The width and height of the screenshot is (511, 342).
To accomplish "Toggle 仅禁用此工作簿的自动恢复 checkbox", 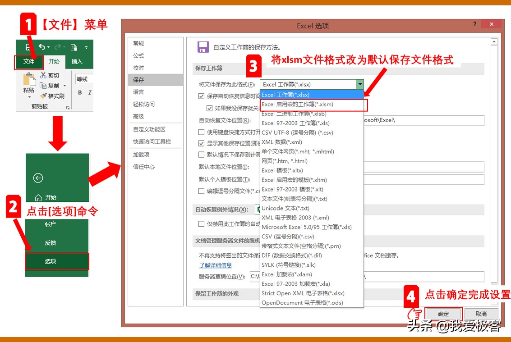I will (x=202, y=224).
